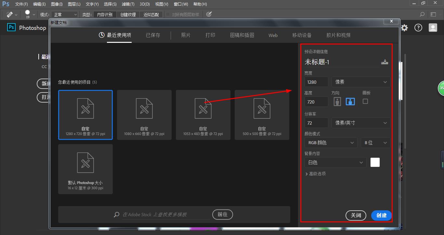The width and height of the screenshot is (444, 235).
Task: Click the settings gear icon
Action: click(404, 28)
